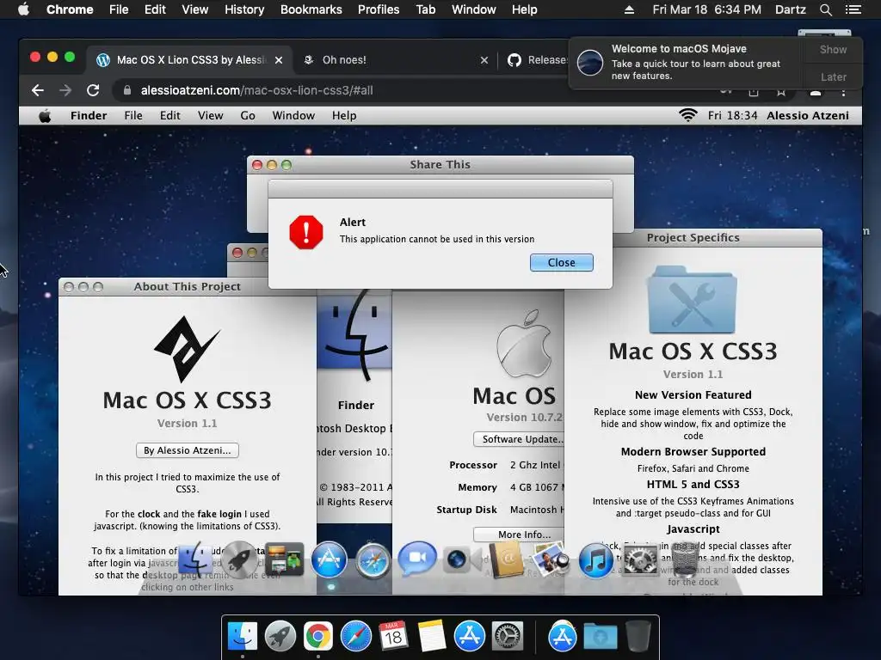The height and width of the screenshot is (660, 881).
Task: Click the forward arrow in Chrome
Action: coord(65,90)
